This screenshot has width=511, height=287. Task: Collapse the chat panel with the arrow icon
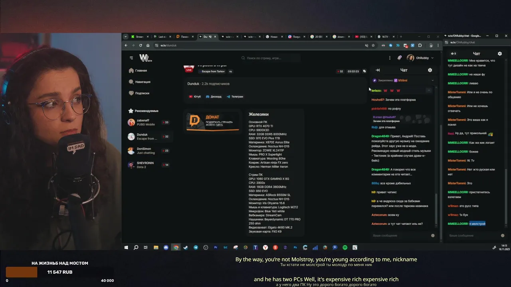pyautogui.click(x=377, y=70)
